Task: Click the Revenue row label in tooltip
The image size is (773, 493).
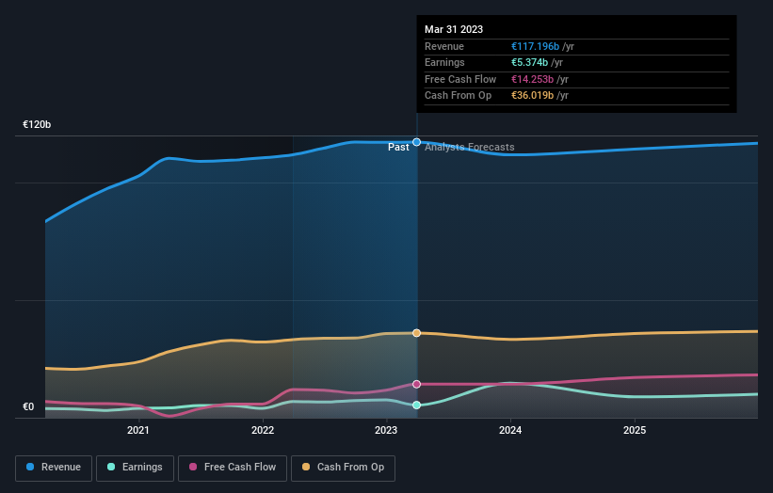Action: click(x=444, y=46)
